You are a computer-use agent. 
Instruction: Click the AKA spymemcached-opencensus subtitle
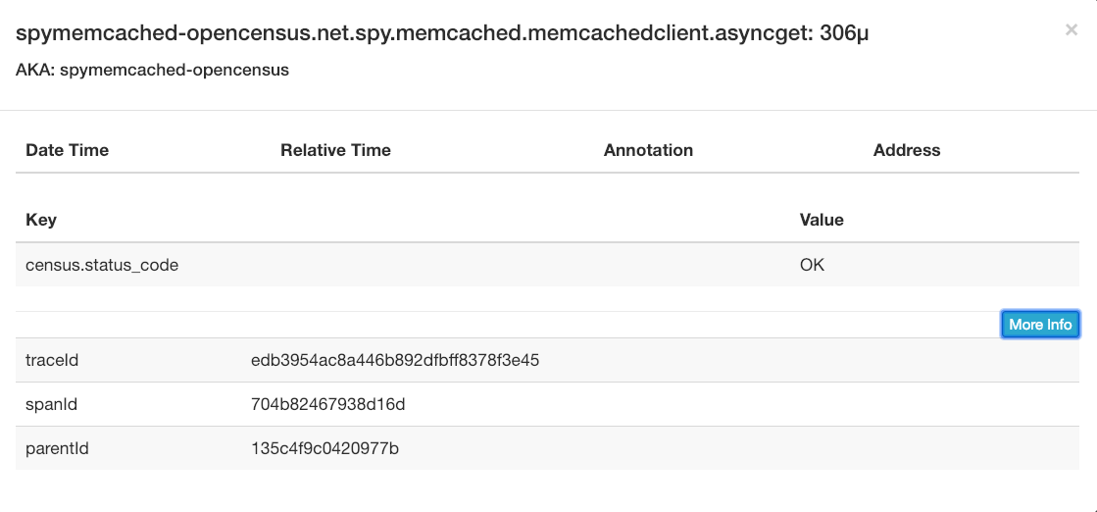pos(152,70)
